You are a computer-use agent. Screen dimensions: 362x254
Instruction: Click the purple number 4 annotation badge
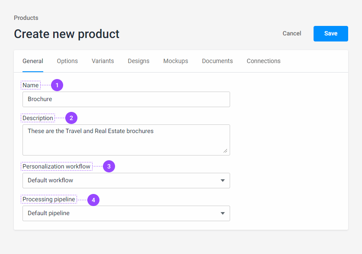[x=93, y=200]
